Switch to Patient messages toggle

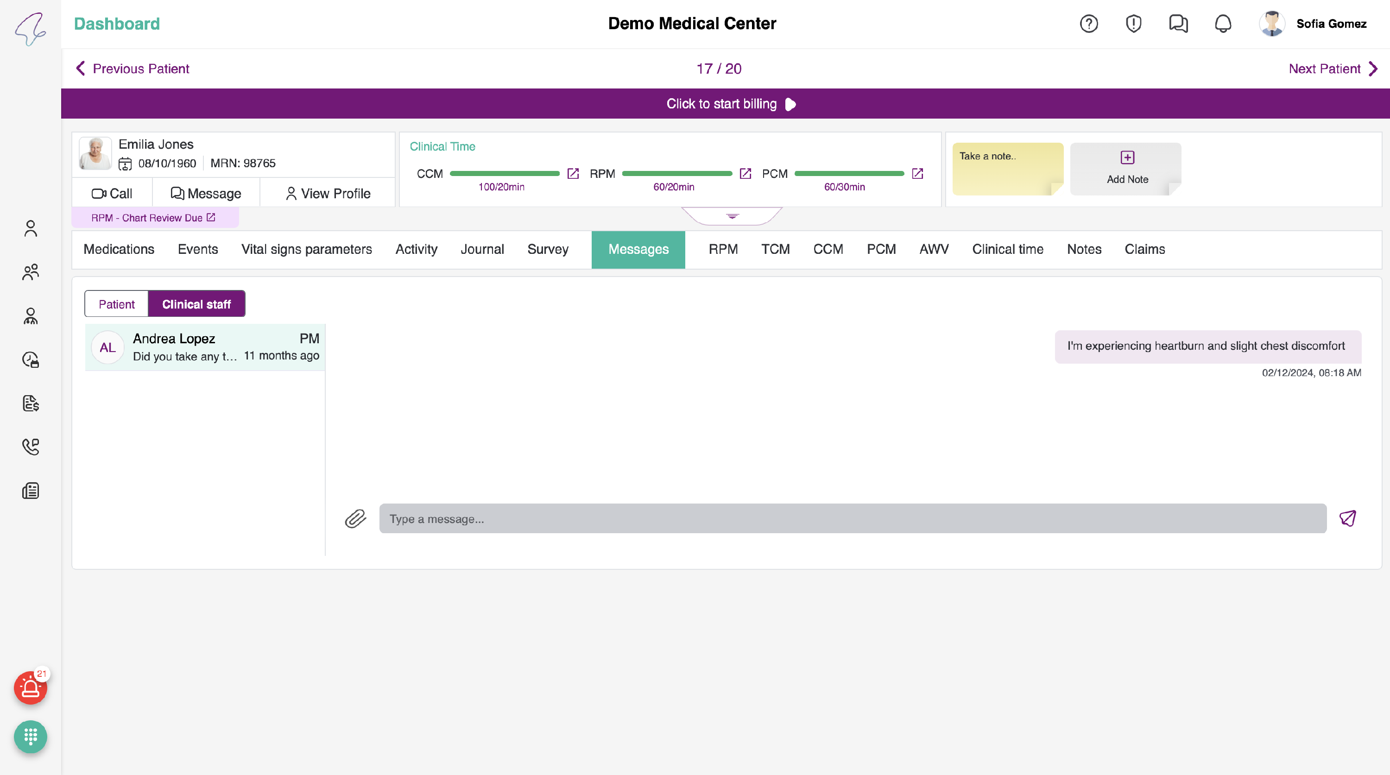pos(117,304)
